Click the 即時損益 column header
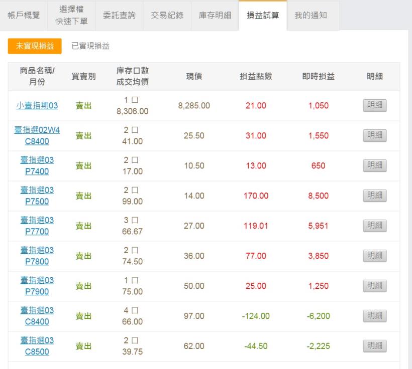 tap(318, 77)
